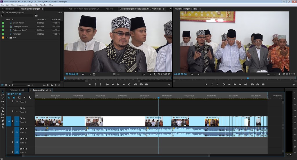Switch to the Takengon Short 3 timeline tab
The width and height of the screenshot is (297, 160).
[17, 90]
